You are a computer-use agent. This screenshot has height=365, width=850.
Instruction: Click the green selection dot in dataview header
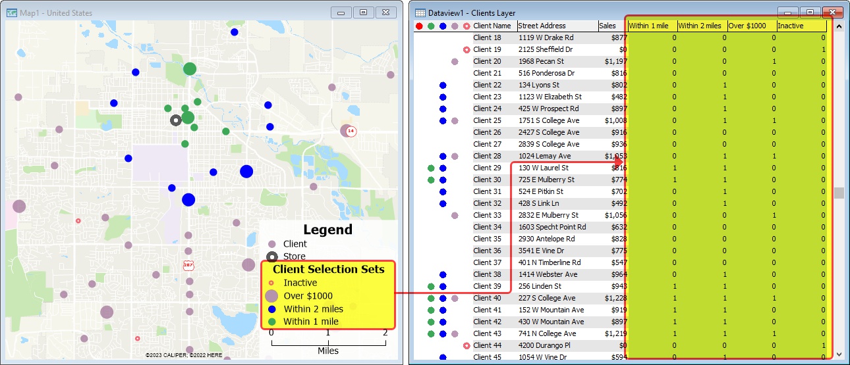(x=431, y=26)
